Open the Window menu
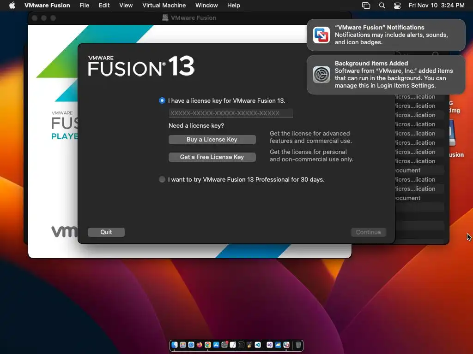 [x=206, y=5]
